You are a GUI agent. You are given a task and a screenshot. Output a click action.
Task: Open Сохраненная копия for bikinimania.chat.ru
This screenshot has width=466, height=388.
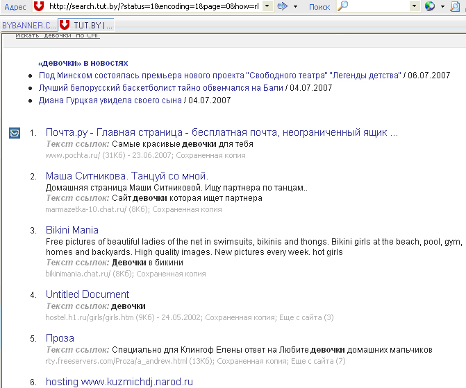(171, 274)
